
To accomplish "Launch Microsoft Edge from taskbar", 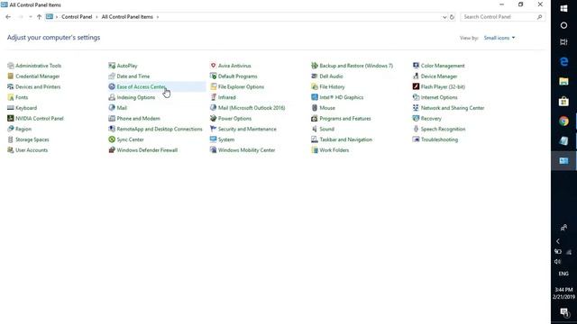I will [563, 62].
